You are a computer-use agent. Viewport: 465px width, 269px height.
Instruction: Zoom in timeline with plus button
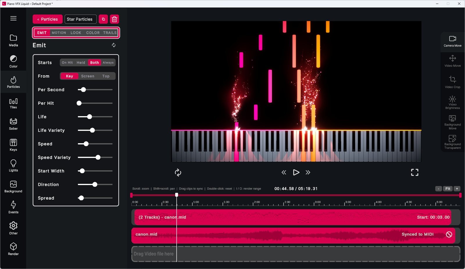(457, 189)
